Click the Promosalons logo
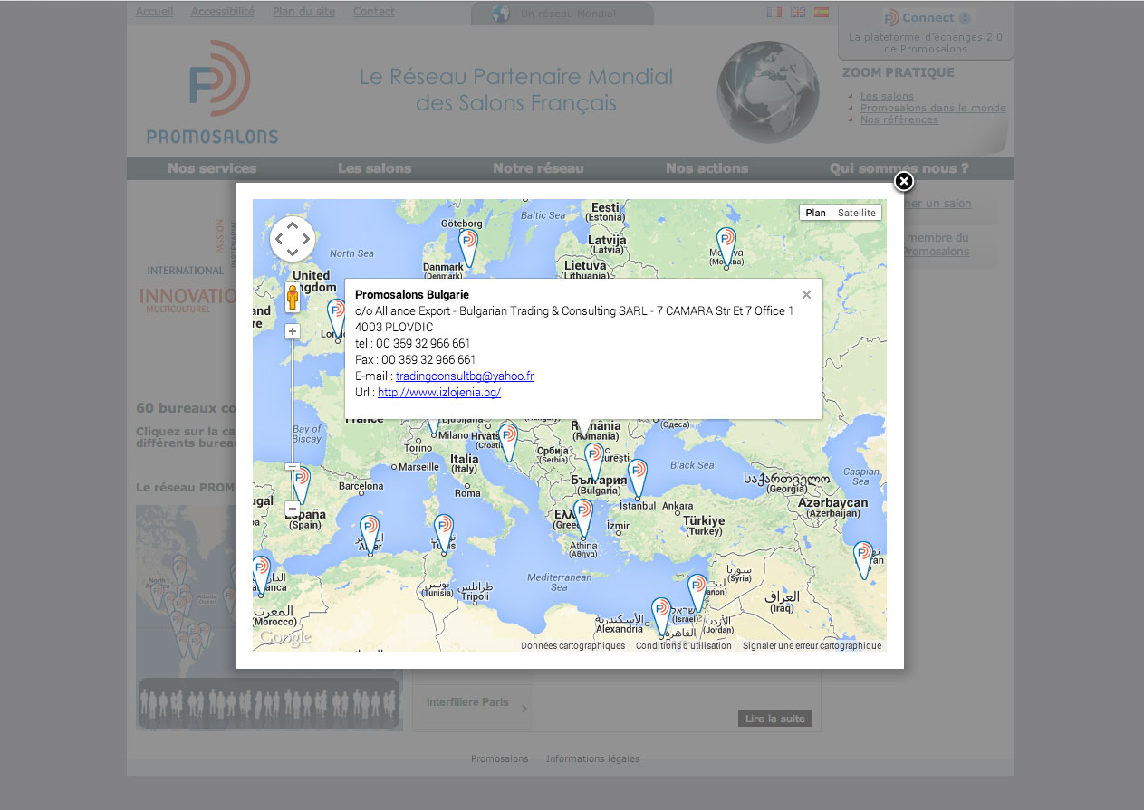 (213, 91)
